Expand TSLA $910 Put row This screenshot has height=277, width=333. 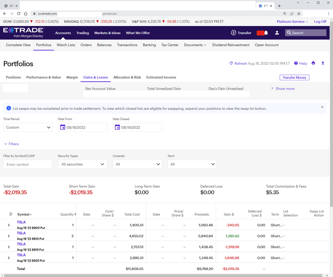[9, 236]
